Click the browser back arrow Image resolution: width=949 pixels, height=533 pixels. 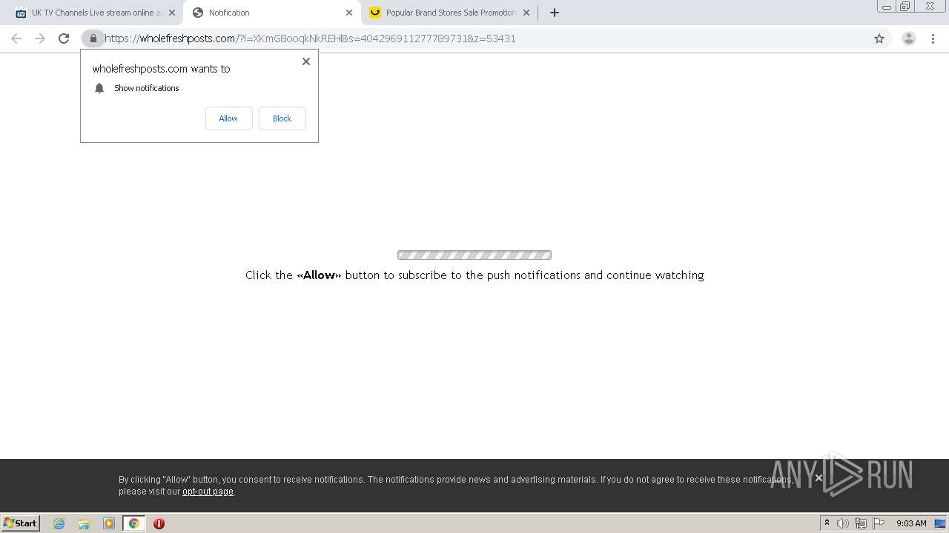click(16, 38)
